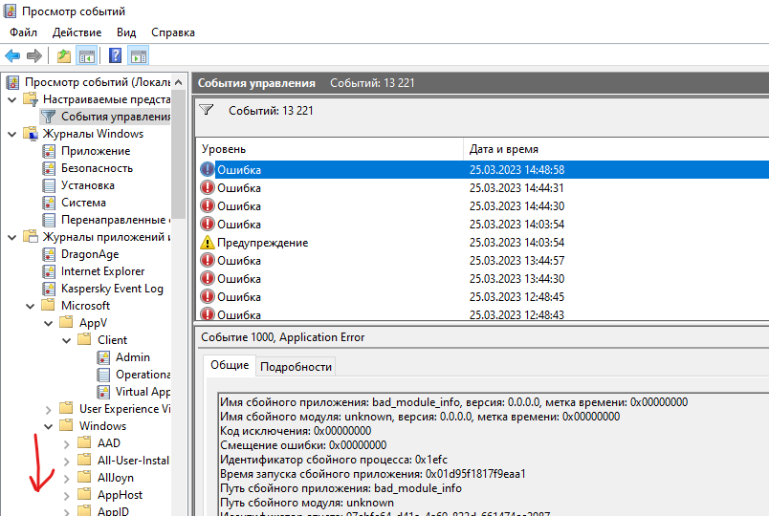Click the Operational log icon
This screenshot has width=769, height=516.
tap(103, 375)
